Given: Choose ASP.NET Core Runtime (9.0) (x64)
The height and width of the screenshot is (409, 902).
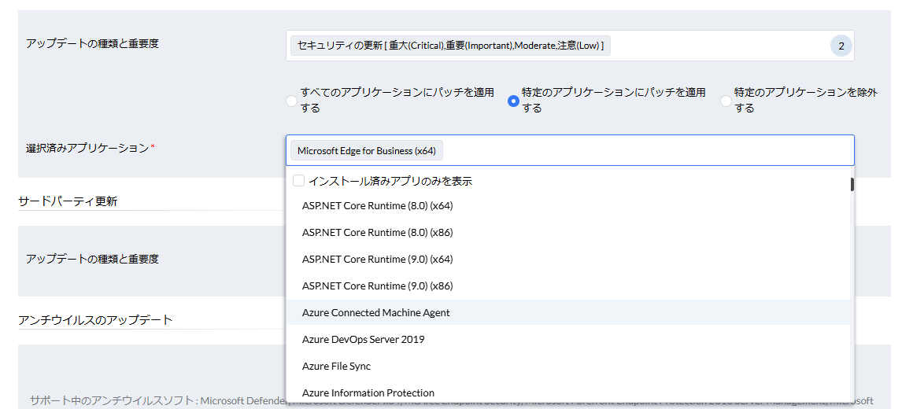Looking at the screenshot, I should 378,260.
